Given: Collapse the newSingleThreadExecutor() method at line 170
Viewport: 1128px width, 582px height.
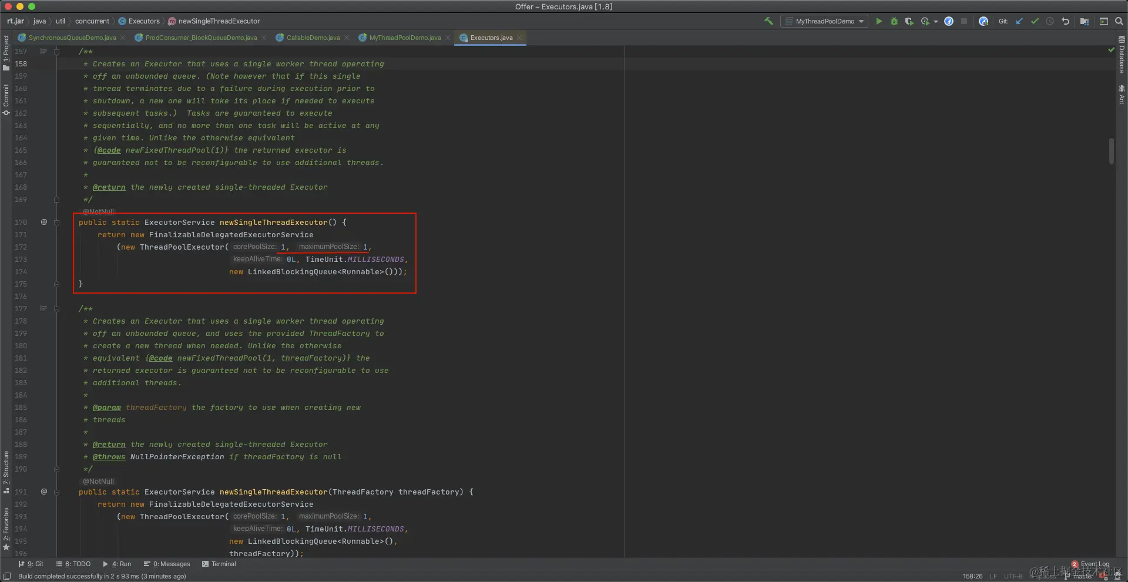Looking at the screenshot, I should click(56, 223).
